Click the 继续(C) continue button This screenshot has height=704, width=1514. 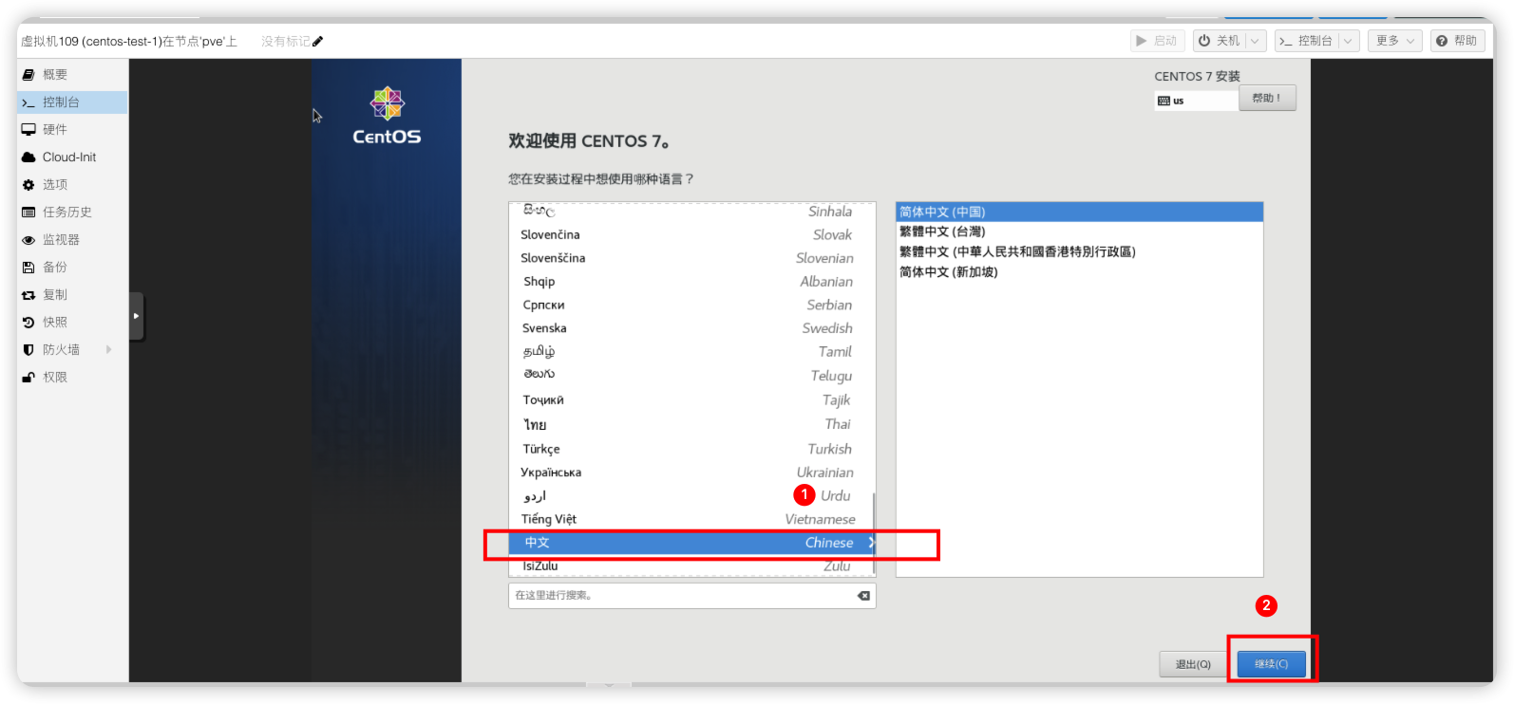click(x=1271, y=664)
